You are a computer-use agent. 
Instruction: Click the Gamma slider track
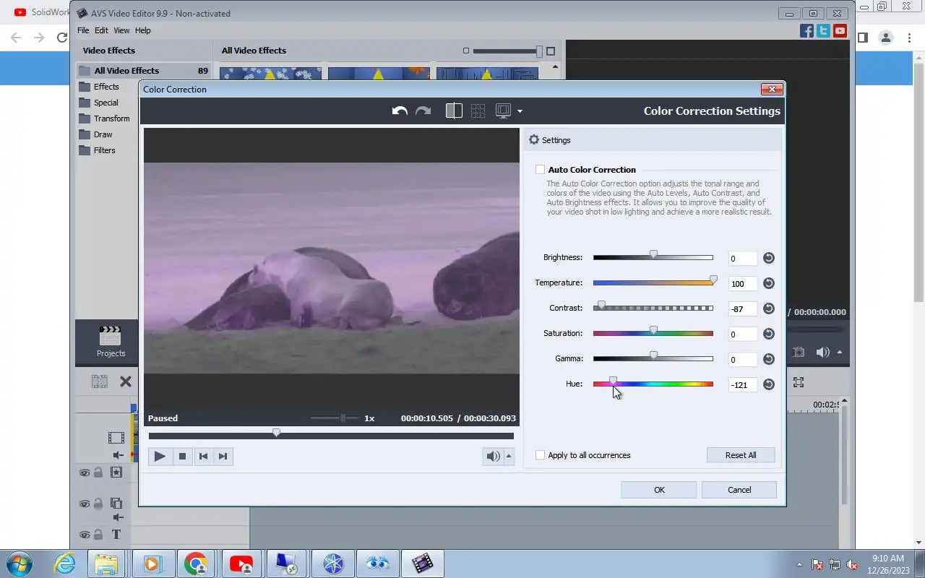coord(653,358)
